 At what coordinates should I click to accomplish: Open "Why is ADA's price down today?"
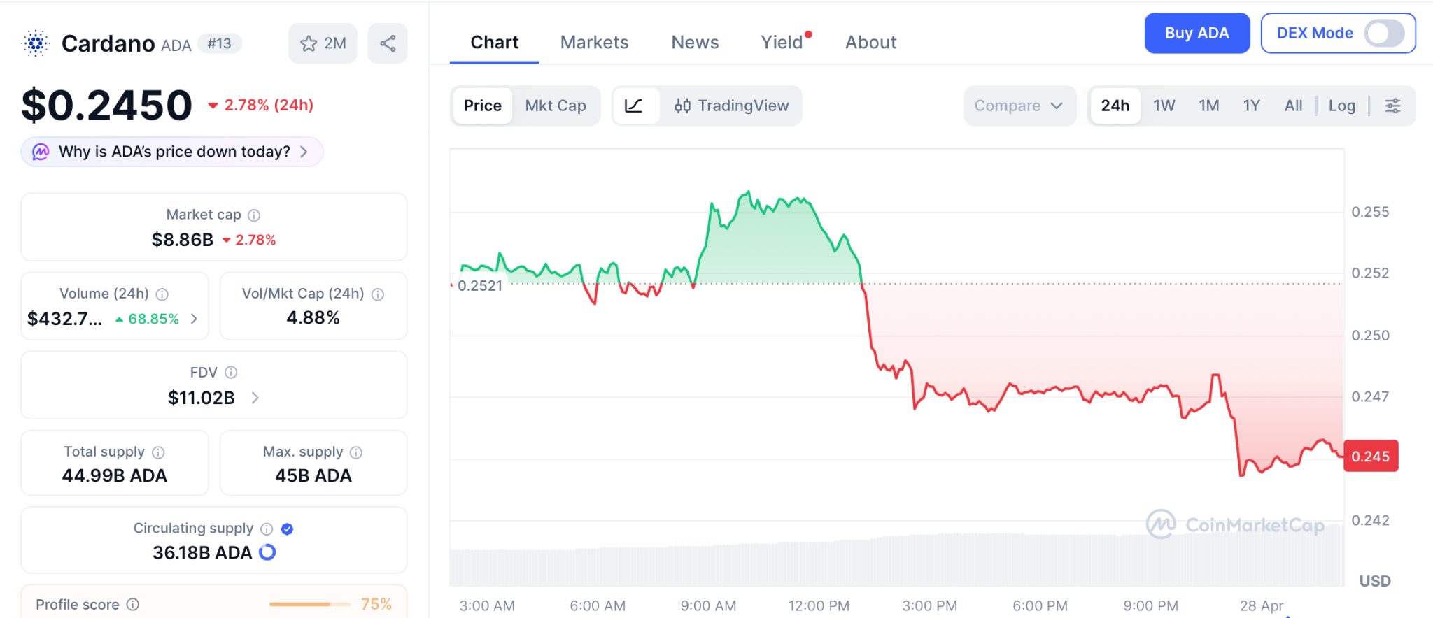pyautogui.click(x=173, y=152)
